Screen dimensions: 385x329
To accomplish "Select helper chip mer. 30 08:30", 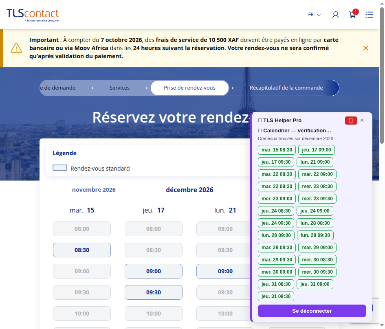I will coord(317,259).
